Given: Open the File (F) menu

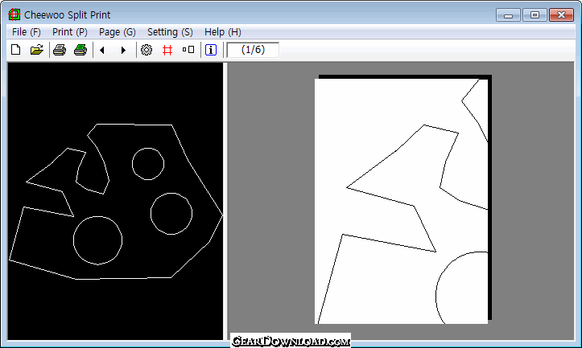Looking at the screenshot, I should 27,32.
